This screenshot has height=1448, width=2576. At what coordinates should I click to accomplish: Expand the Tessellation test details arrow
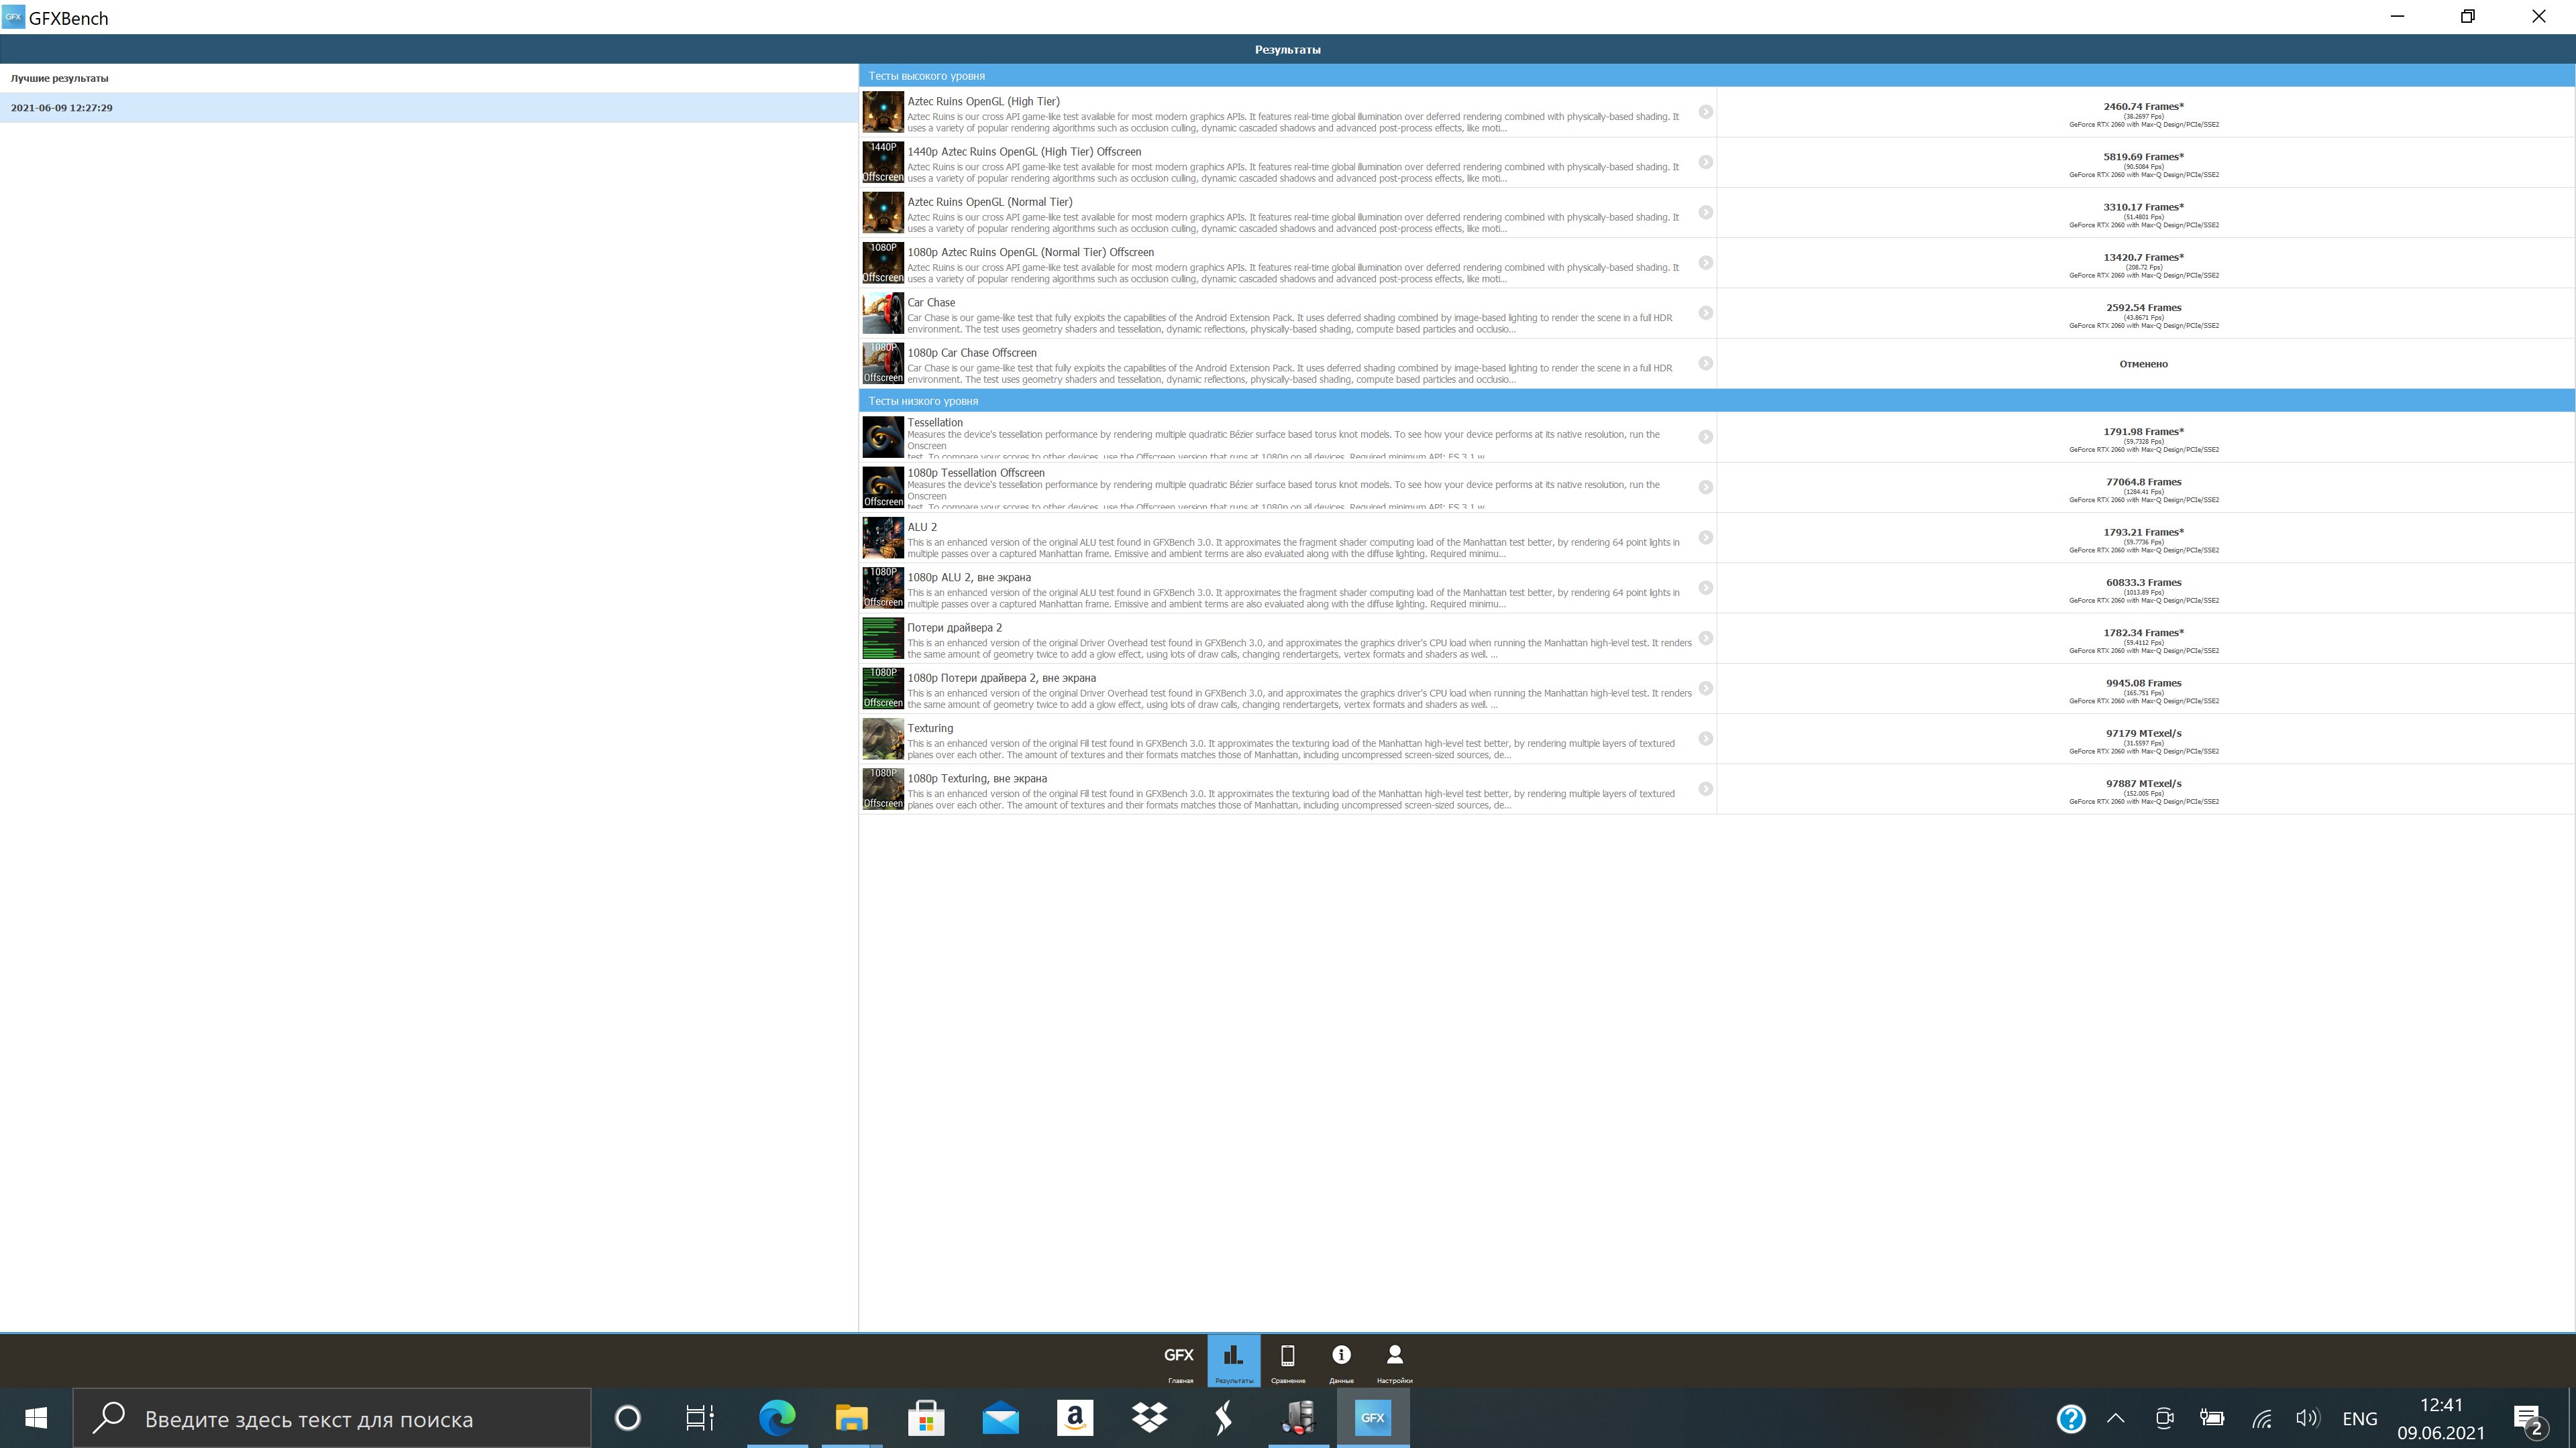[1705, 436]
